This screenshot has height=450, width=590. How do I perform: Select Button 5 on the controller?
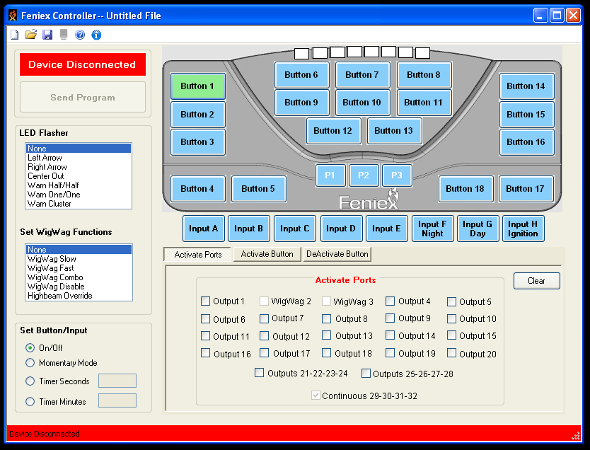[258, 188]
